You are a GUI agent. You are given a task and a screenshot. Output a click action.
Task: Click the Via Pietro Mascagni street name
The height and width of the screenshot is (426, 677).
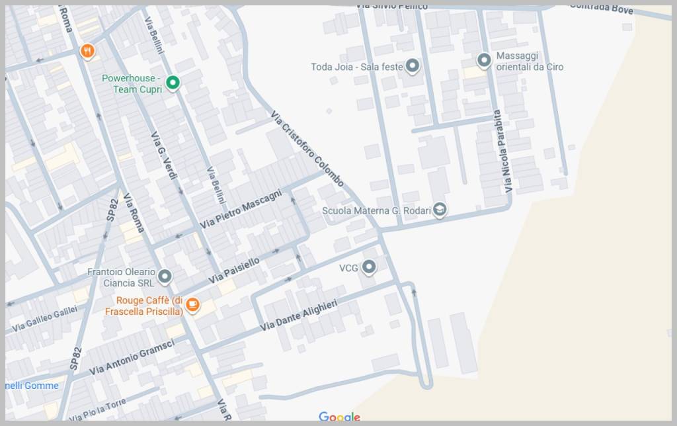tap(241, 209)
